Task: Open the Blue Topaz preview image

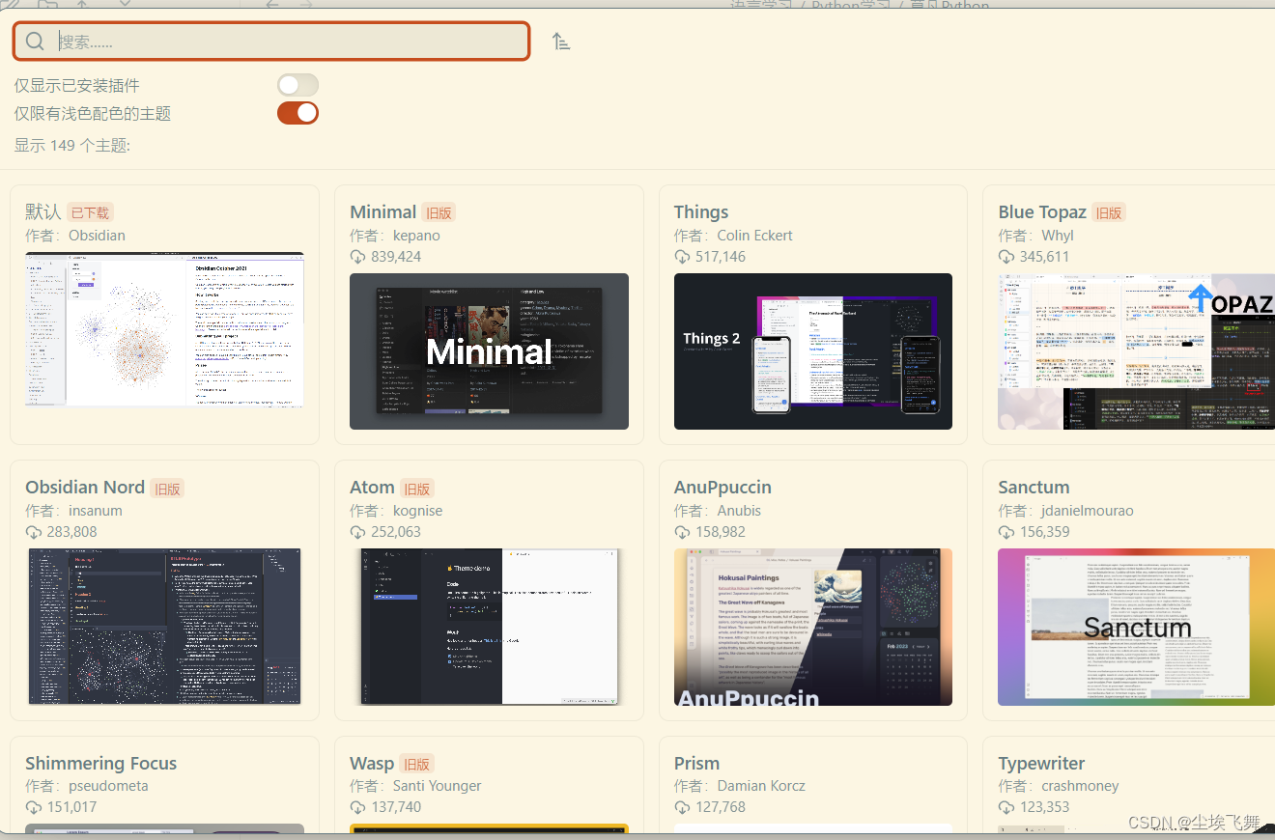Action: coord(1137,351)
